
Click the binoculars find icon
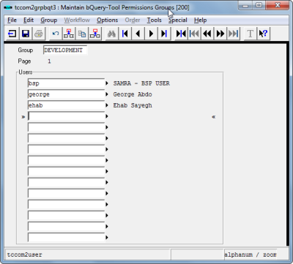pos(111,34)
